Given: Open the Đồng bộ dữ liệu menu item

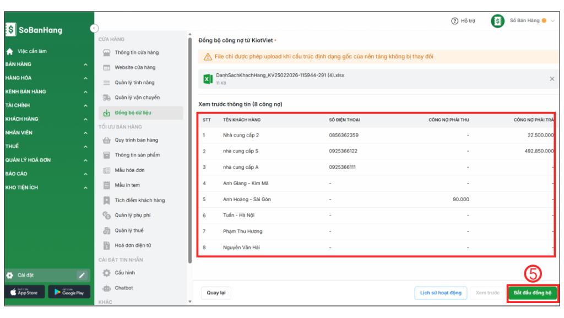Looking at the screenshot, I should (x=133, y=113).
